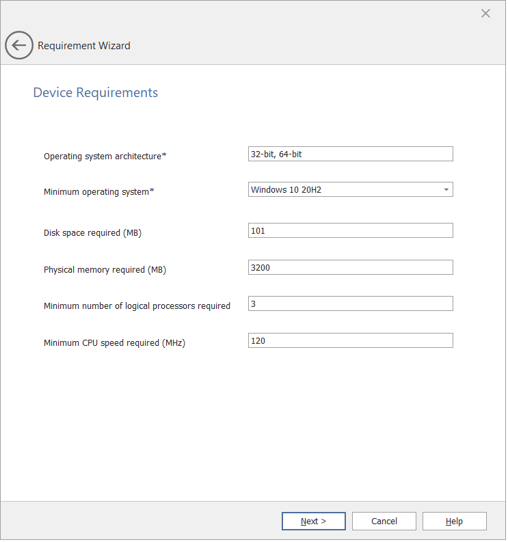The height and width of the screenshot is (542, 508).
Task: Focus the Disk space required input
Action: click(350, 231)
